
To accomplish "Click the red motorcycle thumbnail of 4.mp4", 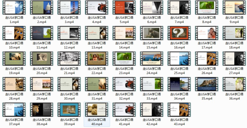I will coord(97,7).
